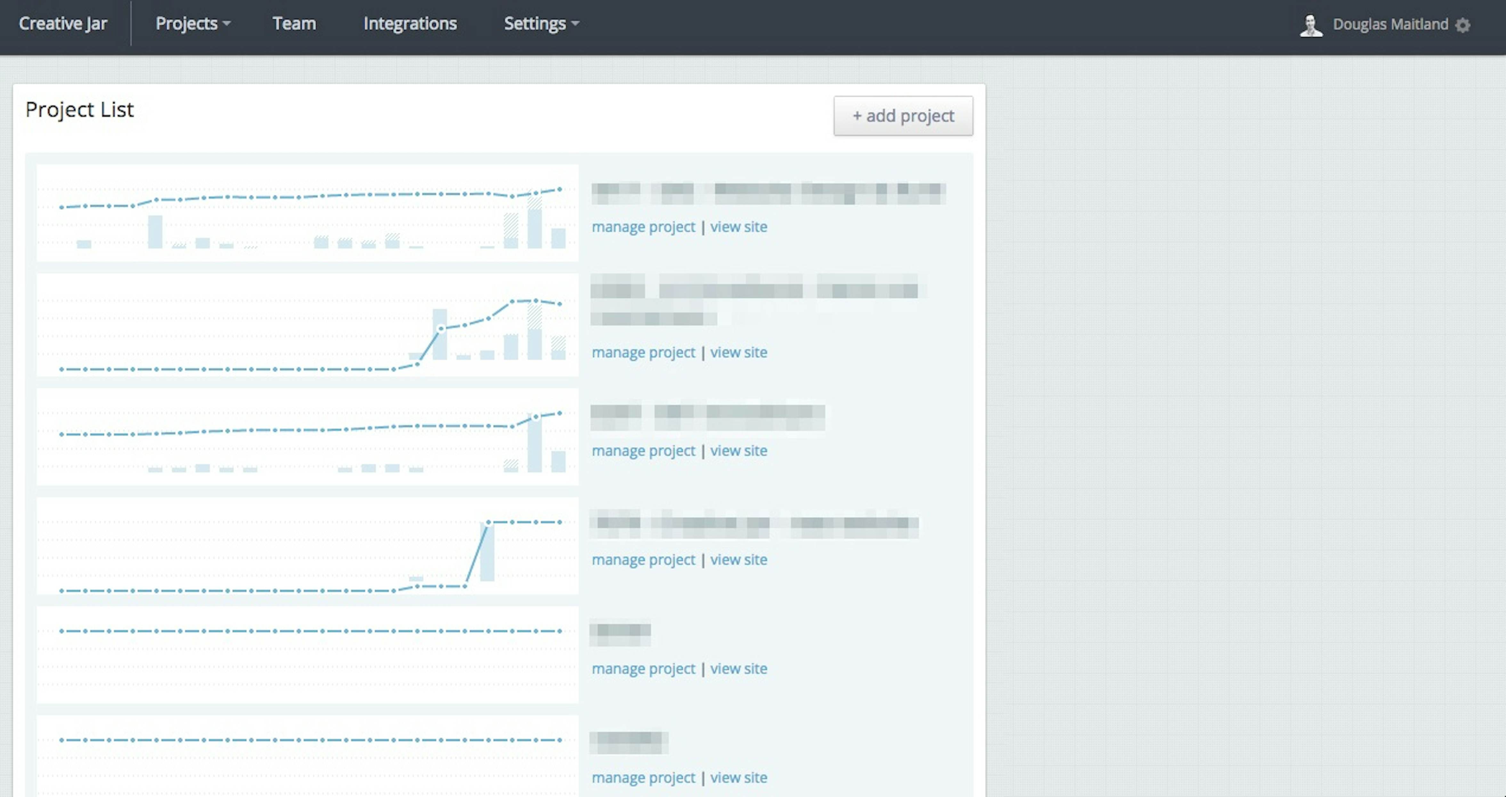Go to the Team page
The image size is (1506, 797).
[x=294, y=23]
